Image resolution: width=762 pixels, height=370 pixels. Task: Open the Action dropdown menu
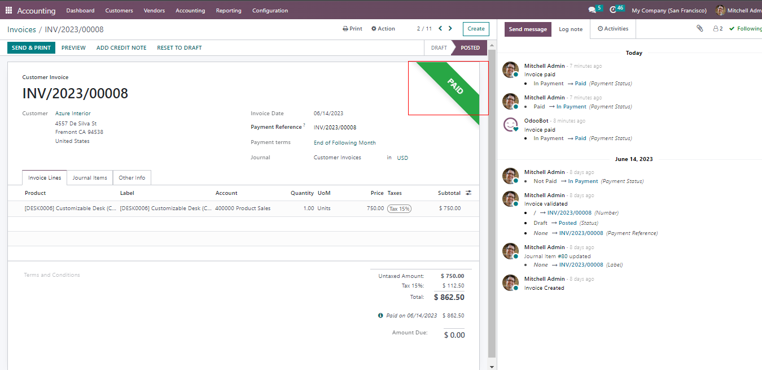(383, 29)
